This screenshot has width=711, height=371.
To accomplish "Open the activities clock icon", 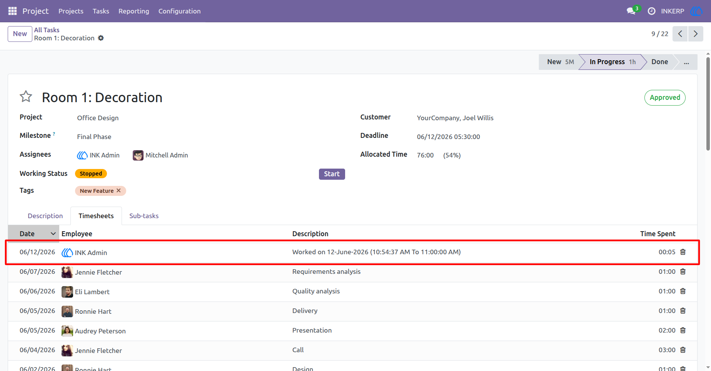I will [x=651, y=11].
